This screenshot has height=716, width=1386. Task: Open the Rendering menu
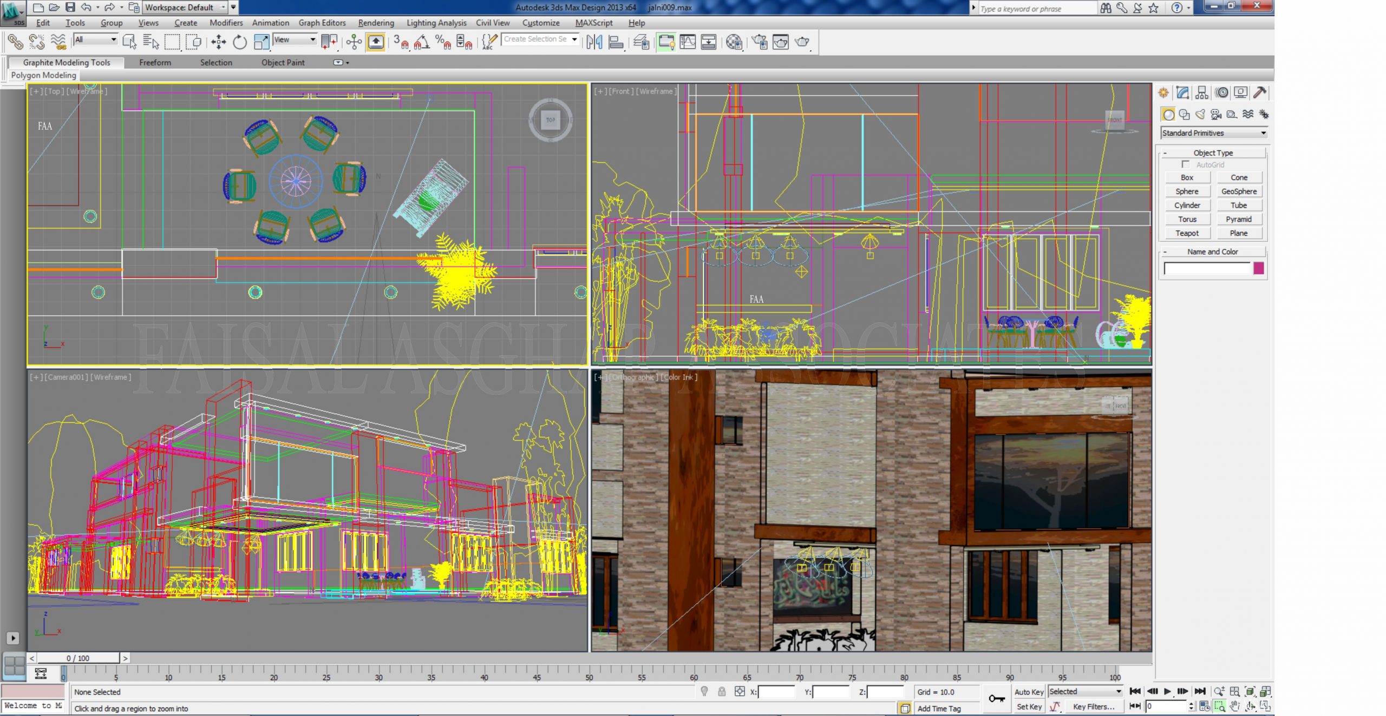point(376,23)
